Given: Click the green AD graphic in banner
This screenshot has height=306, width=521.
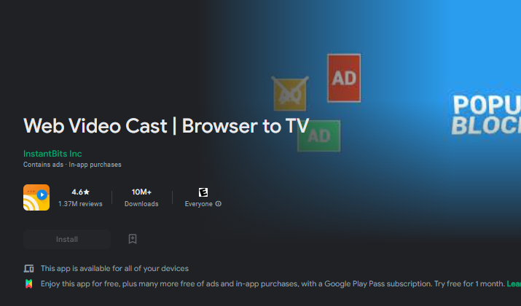Looking at the screenshot, I should pos(319,136).
